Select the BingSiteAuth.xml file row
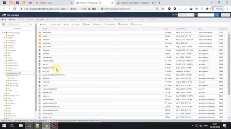 133,68
